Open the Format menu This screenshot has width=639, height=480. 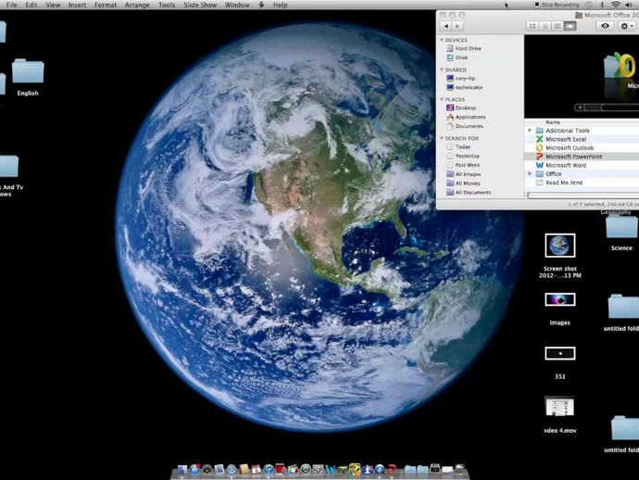click(106, 5)
